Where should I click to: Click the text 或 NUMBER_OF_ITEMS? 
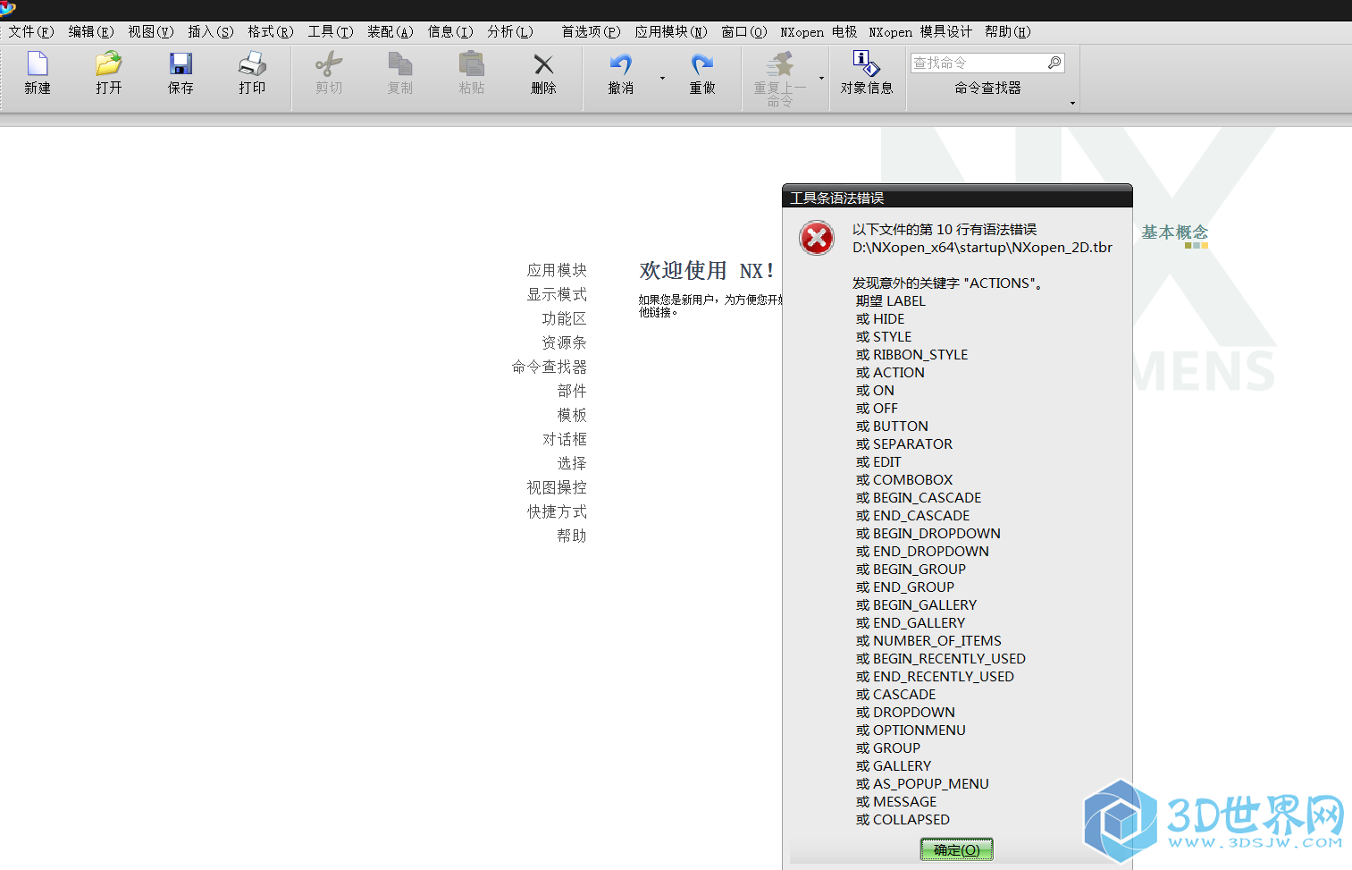pyautogui.click(x=928, y=641)
